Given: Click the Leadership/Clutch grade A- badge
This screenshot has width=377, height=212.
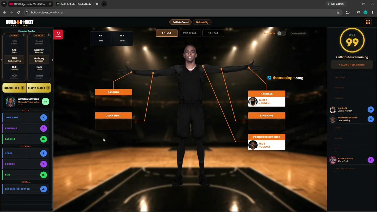Looking at the screenshot, I should coord(44,189).
